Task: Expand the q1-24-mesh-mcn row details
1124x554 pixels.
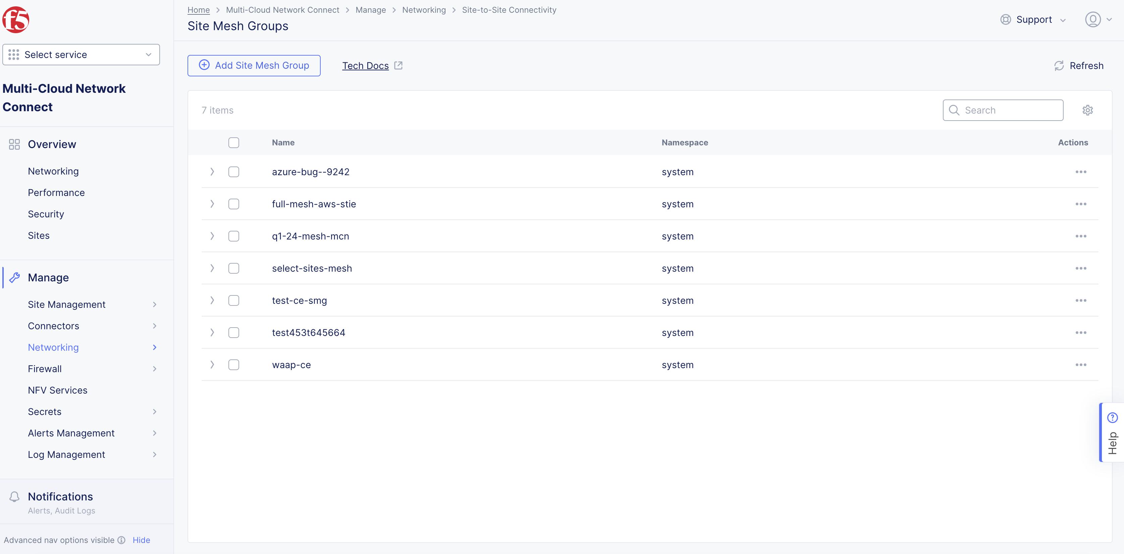Action: click(212, 236)
